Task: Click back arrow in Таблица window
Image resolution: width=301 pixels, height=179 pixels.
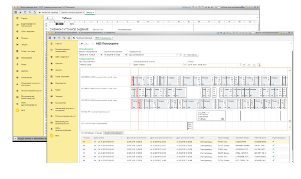Action: point(48,18)
